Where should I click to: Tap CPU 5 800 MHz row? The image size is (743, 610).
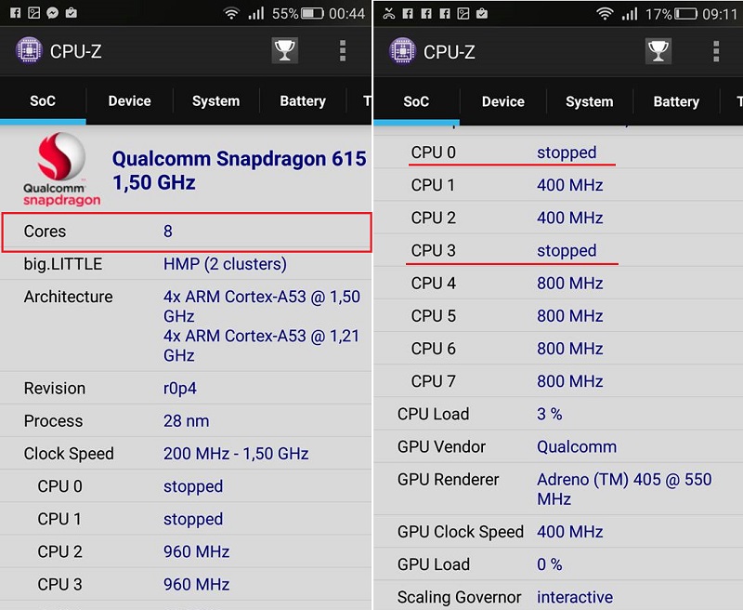pos(558,316)
